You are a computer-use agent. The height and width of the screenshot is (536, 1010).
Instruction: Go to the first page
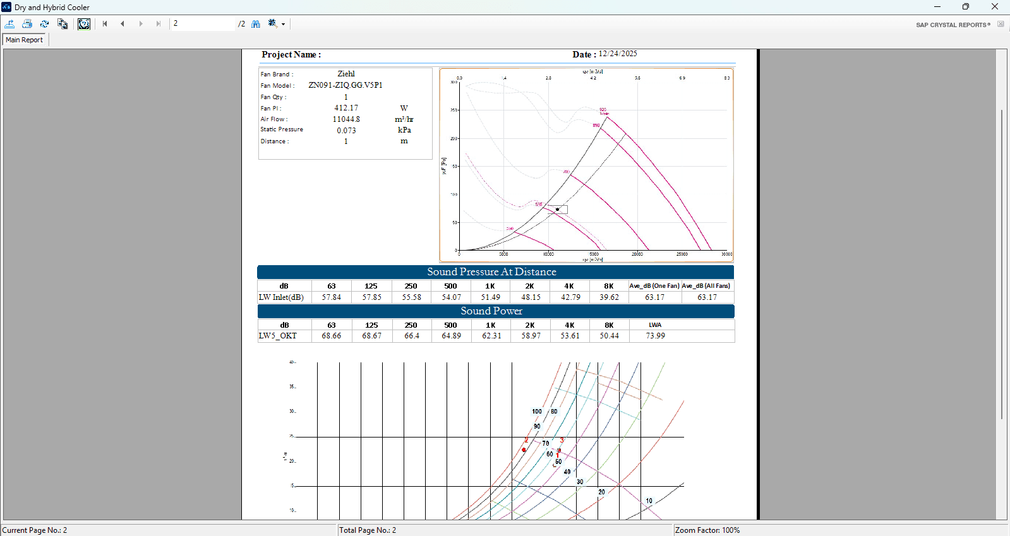[x=105, y=24]
